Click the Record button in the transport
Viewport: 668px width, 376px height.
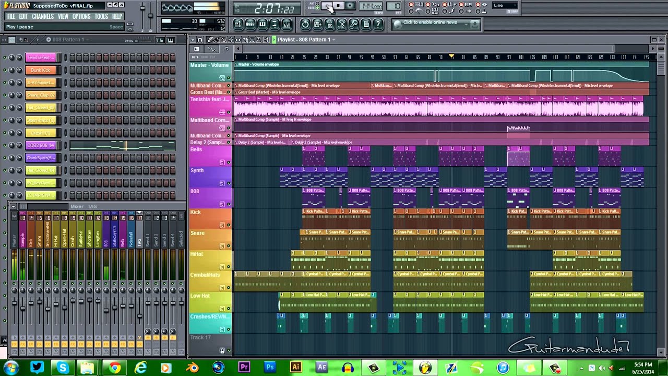tap(349, 6)
